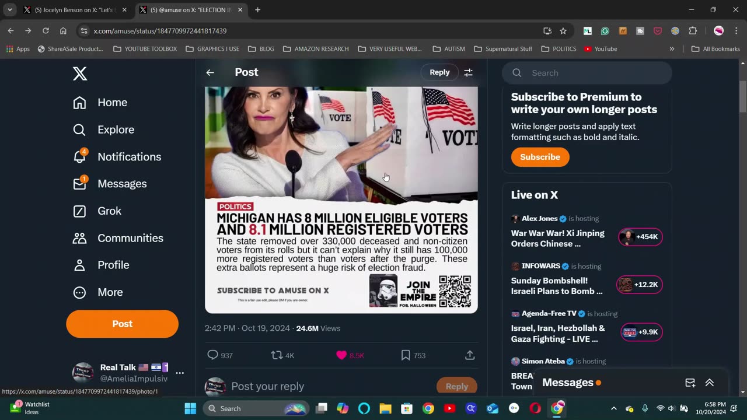Open the Chrome three-dot menu
747x420 pixels.
click(735, 31)
